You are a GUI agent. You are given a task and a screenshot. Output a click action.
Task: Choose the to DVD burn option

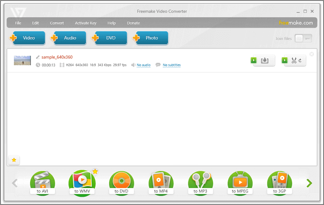coord(122,182)
